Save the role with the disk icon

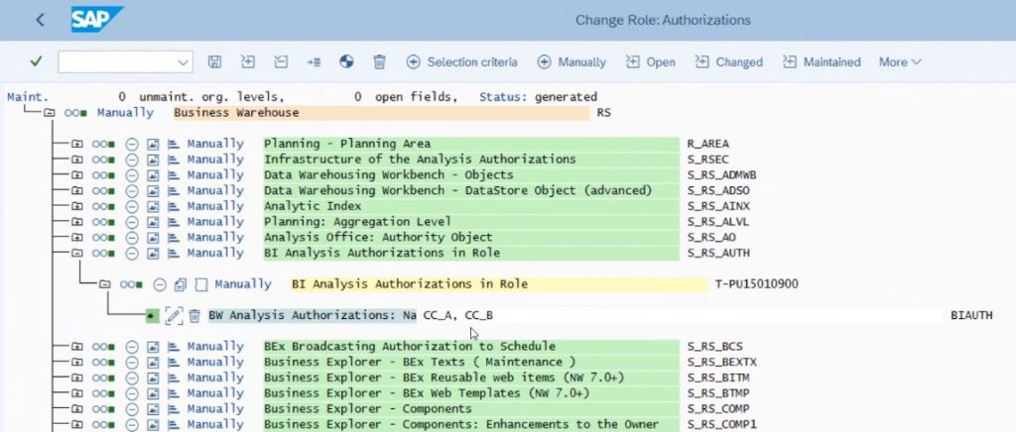214,61
